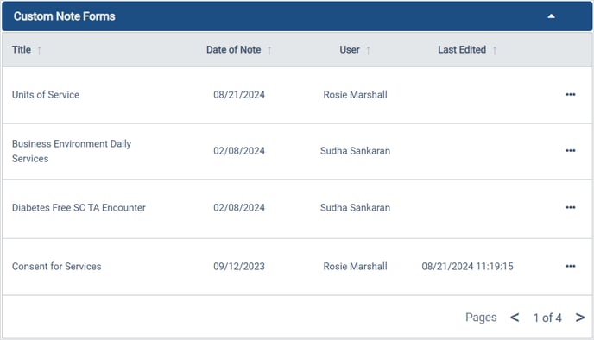Open Diabetes Free SC TA Encounter note
The height and width of the screenshot is (340, 594).
(x=79, y=207)
